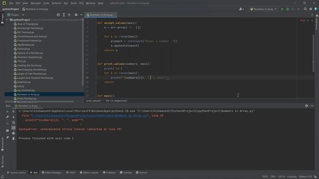The height and width of the screenshot is (179, 319).
Task: Open the Version Control tool window
Action: 16,173
